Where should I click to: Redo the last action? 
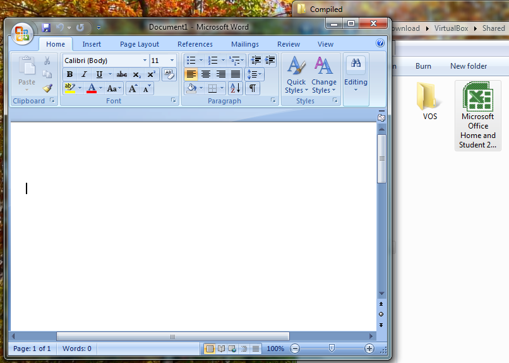[80, 28]
